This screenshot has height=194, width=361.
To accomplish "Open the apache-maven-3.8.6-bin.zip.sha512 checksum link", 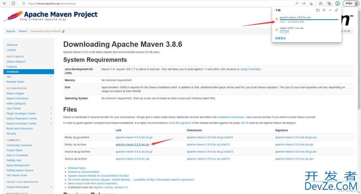I will coord(208,145).
